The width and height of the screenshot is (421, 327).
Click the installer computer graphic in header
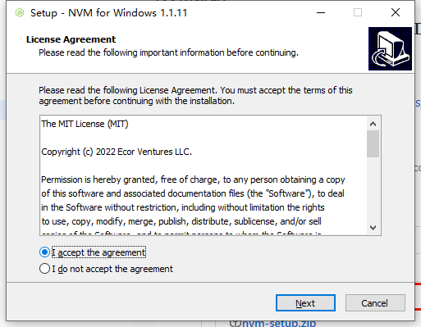390,48
